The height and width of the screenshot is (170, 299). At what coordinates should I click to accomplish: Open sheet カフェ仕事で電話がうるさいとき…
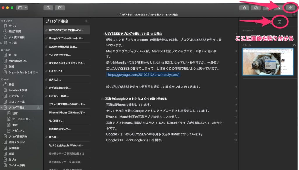click(x=67, y=104)
